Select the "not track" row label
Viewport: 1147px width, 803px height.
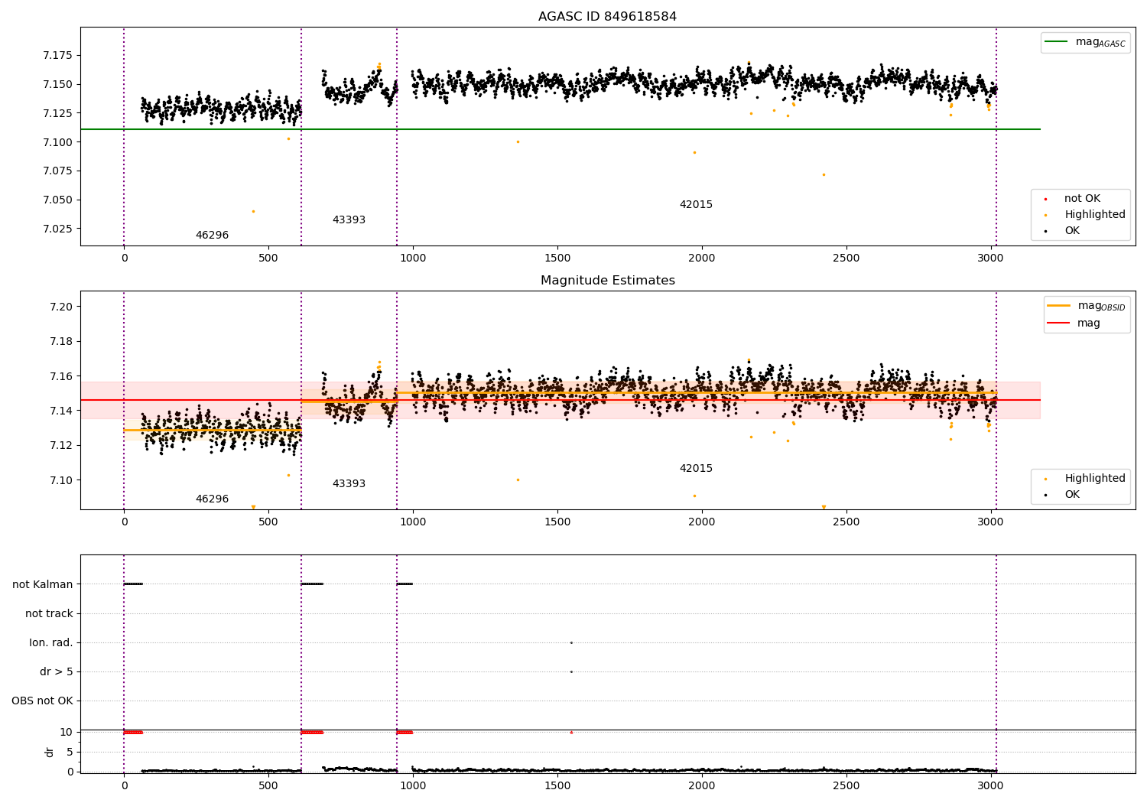pyautogui.click(x=49, y=613)
